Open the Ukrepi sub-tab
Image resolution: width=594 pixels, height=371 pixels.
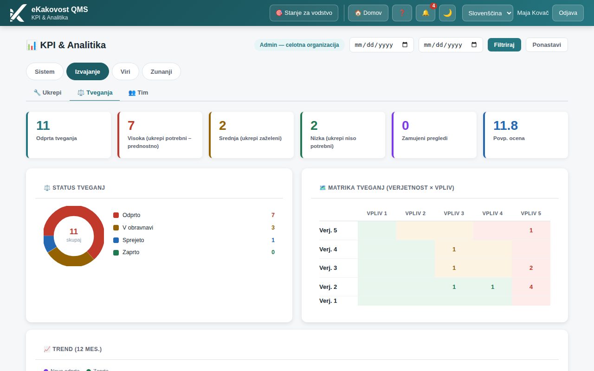click(x=47, y=93)
